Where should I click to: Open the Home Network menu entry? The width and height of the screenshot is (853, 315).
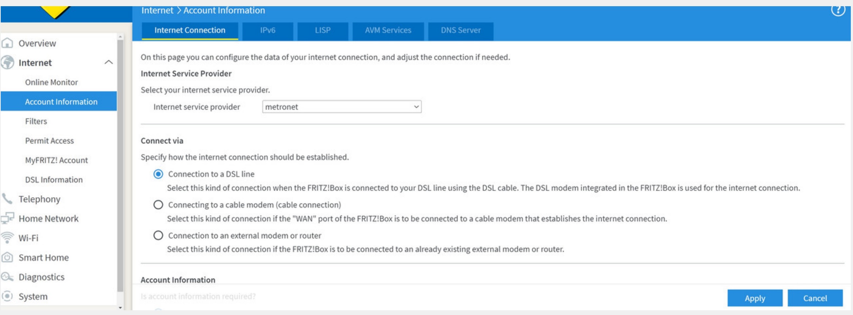(49, 218)
